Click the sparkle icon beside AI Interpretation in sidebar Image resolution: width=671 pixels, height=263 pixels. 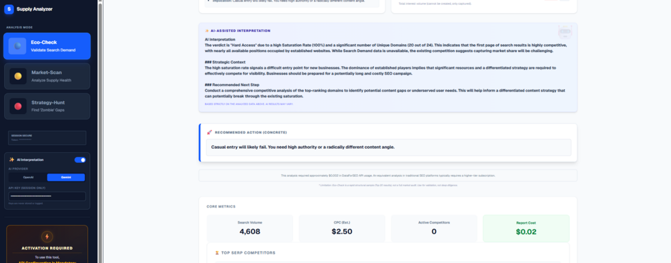pyautogui.click(x=12, y=160)
